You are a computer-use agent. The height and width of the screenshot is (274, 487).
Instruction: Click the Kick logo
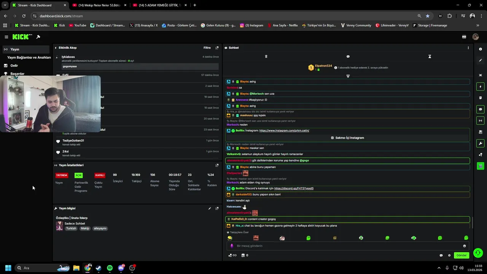click(x=22, y=37)
